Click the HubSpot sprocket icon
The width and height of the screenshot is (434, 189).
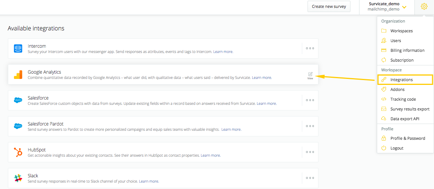coord(18,152)
